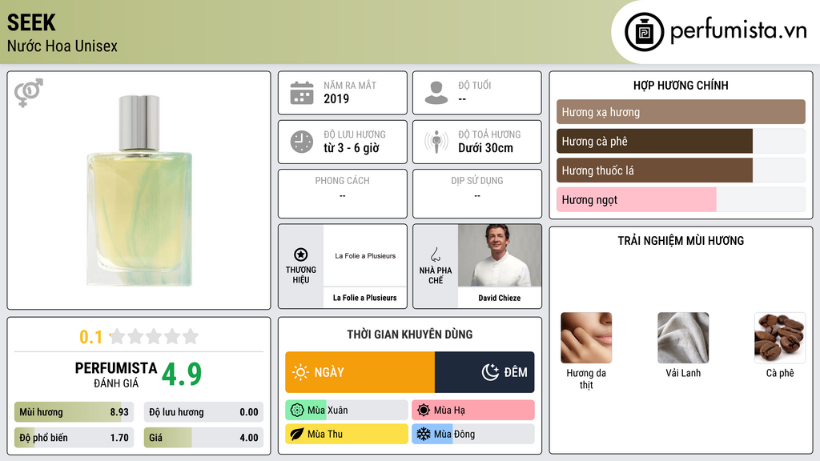Image resolution: width=820 pixels, height=461 pixels.
Task: Open the La Folie a Plusieurs brand name link
Action: tap(365, 298)
